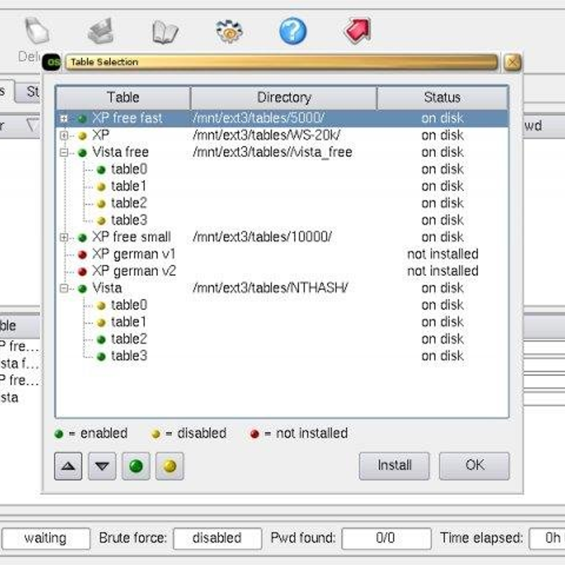Select the XP free small row
The width and height of the screenshot is (565, 565).
pyautogui.click(x=282, y=237)
